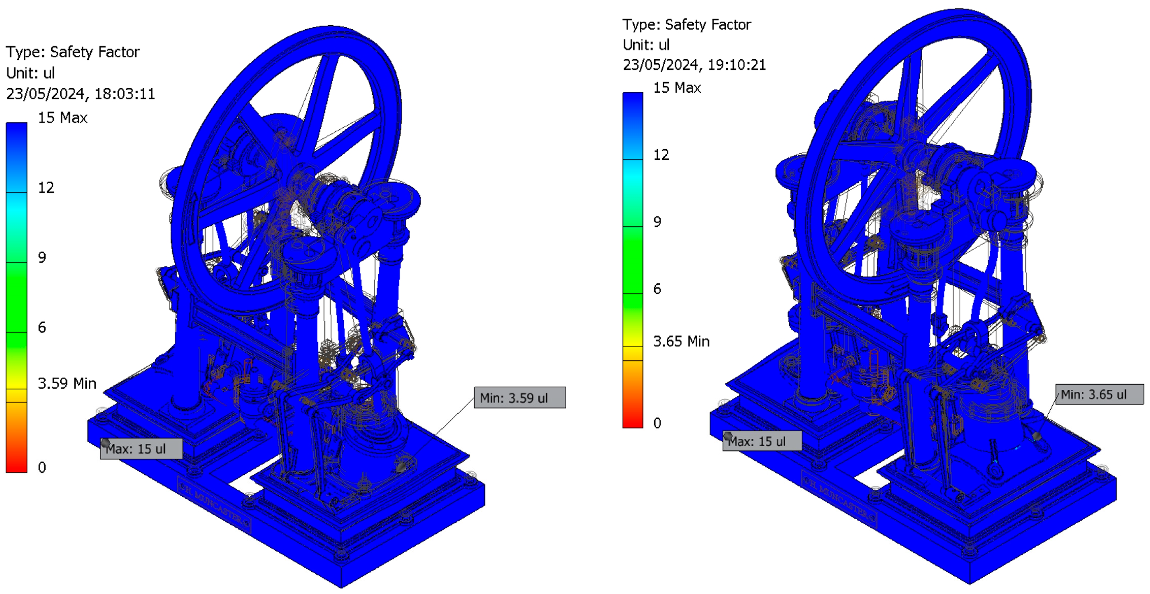Click the 3.59 Min legend value
Image resolution: width=1150 pixels, height=594 pixels.
(x=67, y=383)
